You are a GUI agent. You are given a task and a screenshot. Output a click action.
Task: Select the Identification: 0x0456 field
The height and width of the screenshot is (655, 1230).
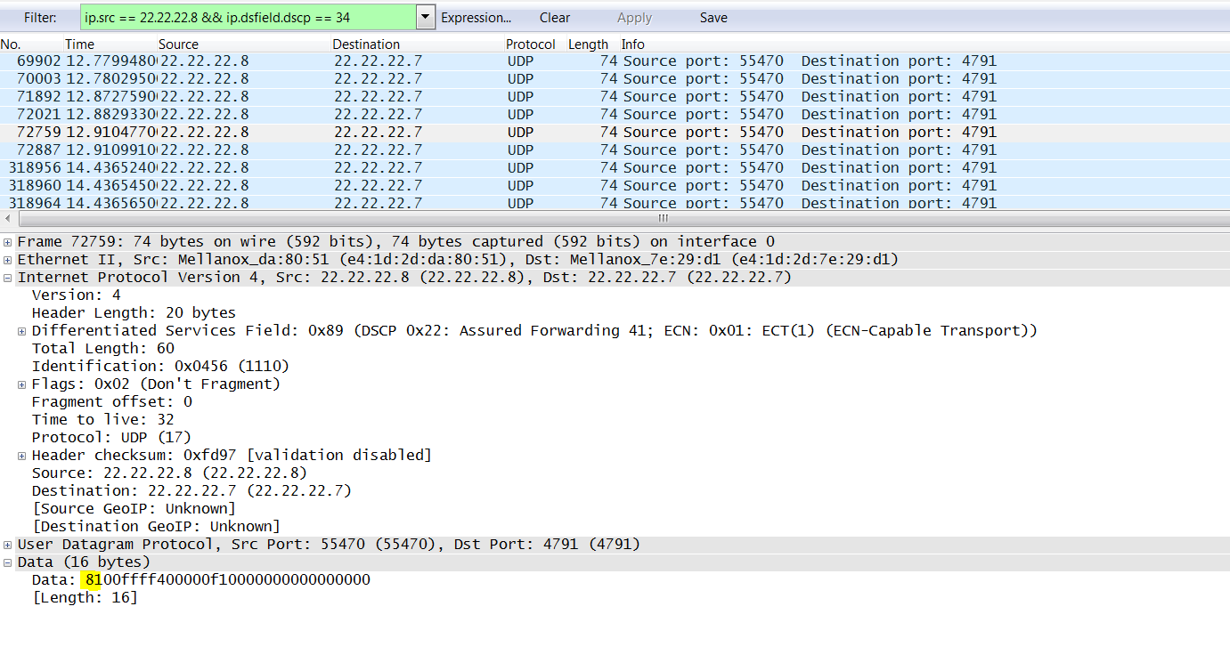160,367
